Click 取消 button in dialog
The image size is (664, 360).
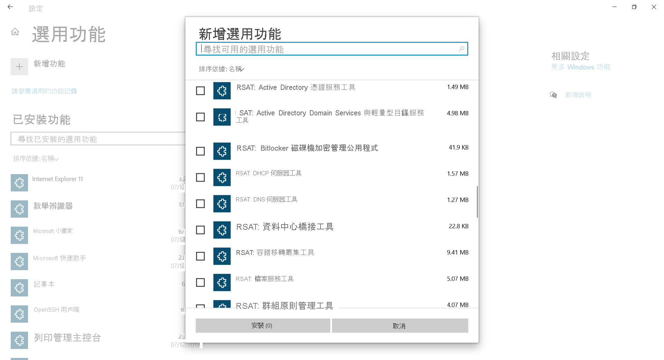click(x=400, y=326)
